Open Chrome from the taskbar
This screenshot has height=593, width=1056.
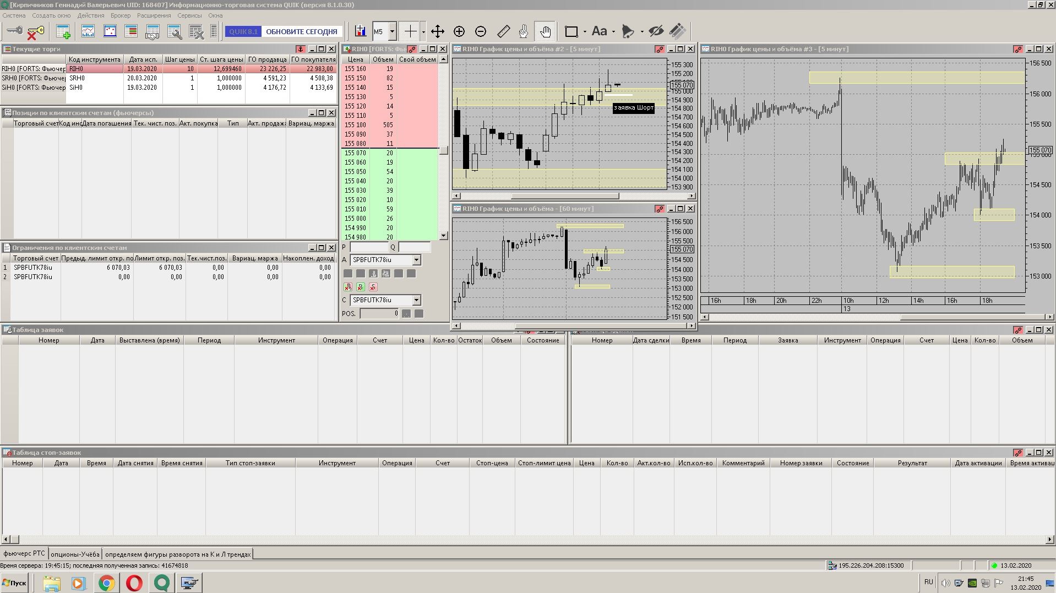(x=107, y=583)
